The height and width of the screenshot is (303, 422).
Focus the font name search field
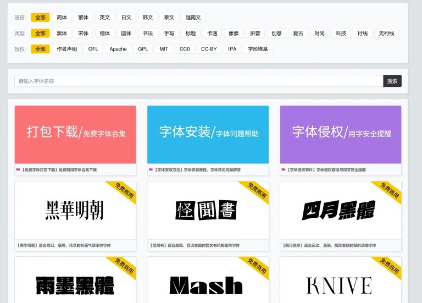pyautogui.click(x=198, y=81)
